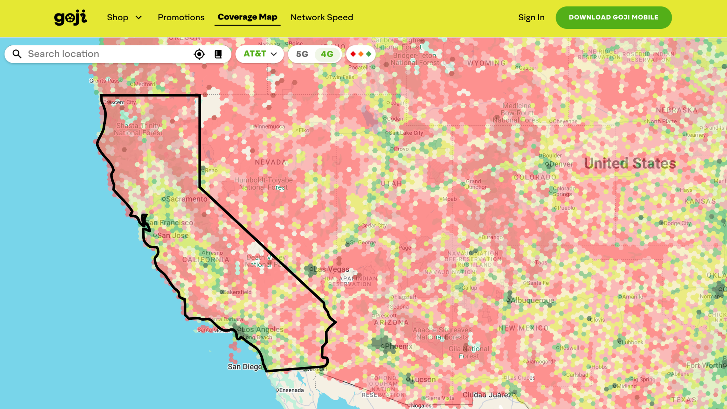The width and height of the screenshot is (727, 409).
Task: Click the Denver city marker
Action: point(547,164)
